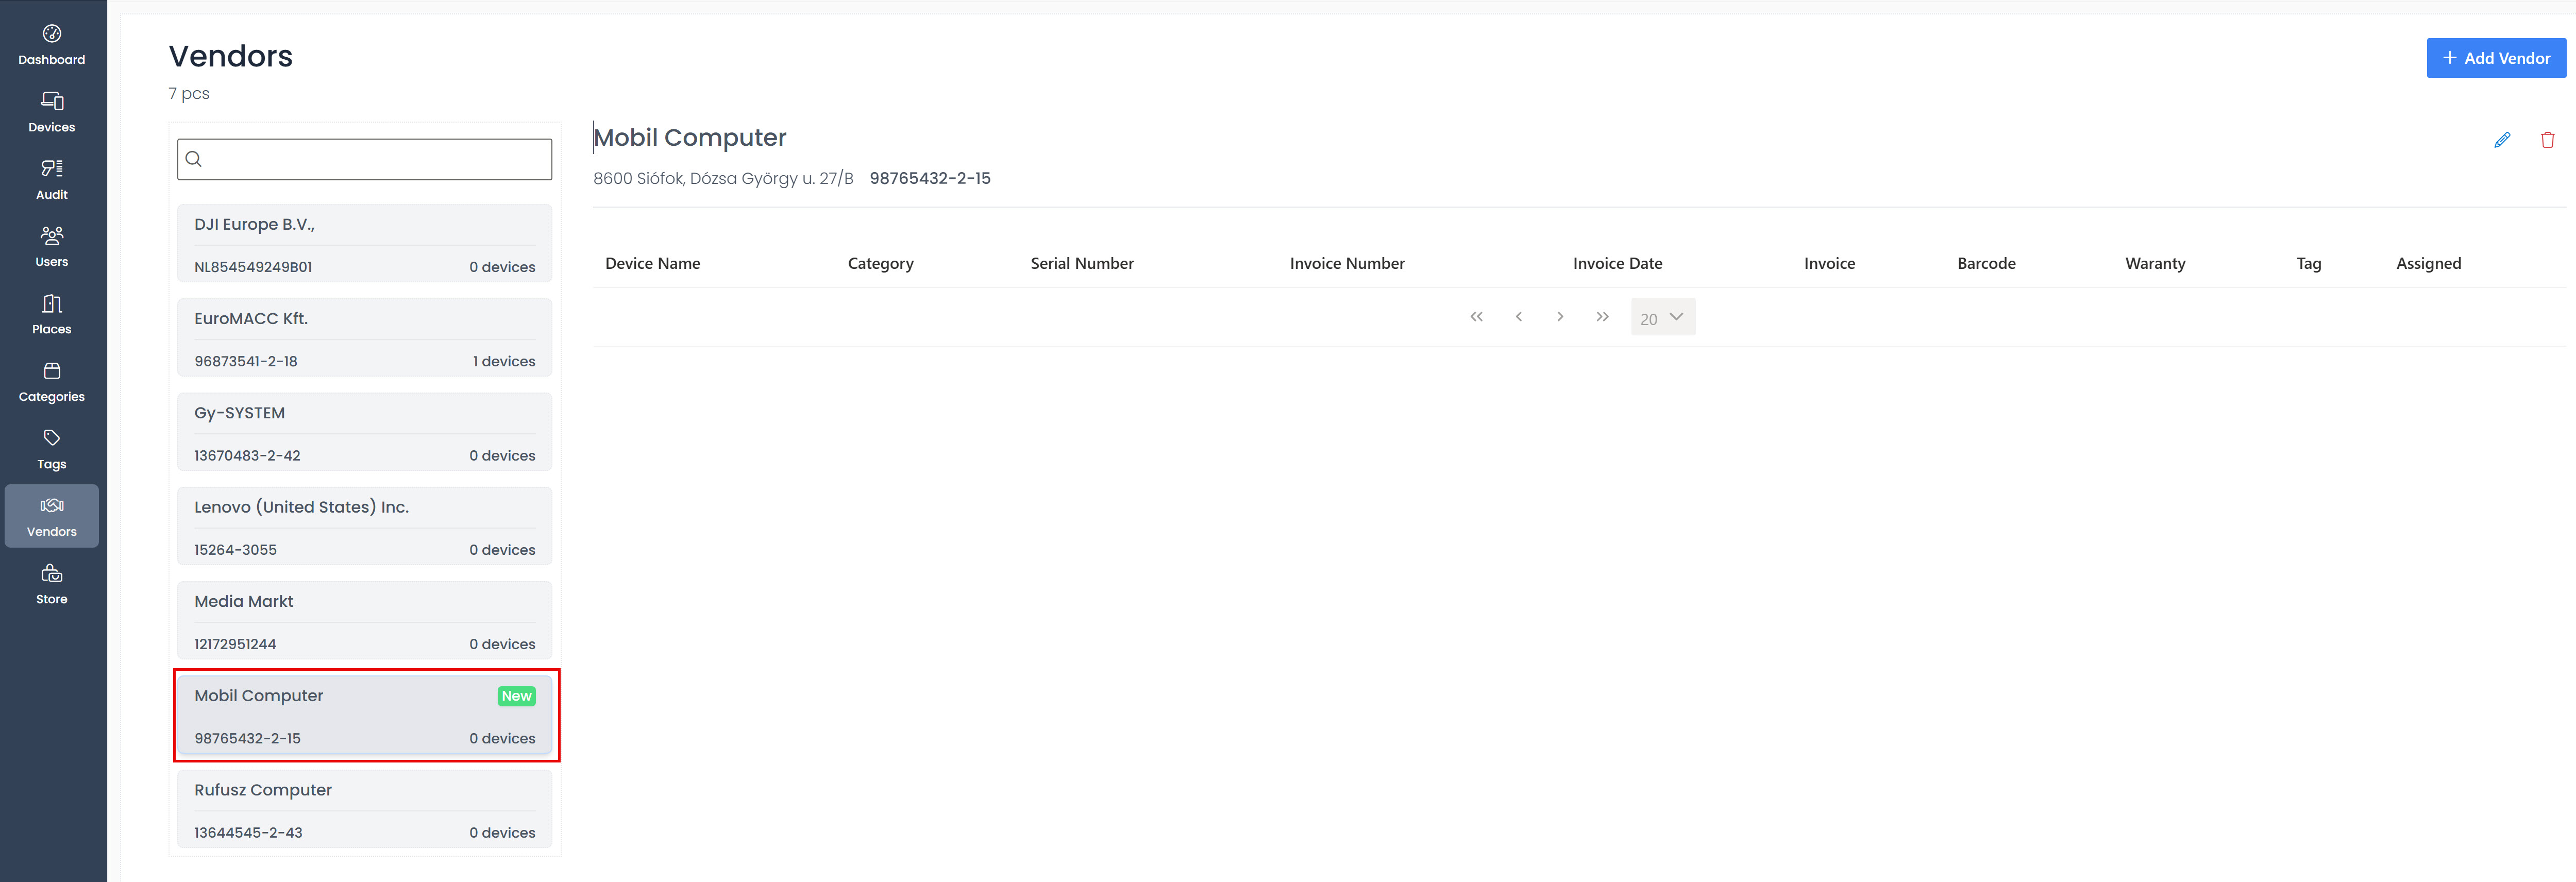This screenshot has height=882, width=2576.
Task: Select Gy-SYSTEM vendor card
Action: (365, 432)
